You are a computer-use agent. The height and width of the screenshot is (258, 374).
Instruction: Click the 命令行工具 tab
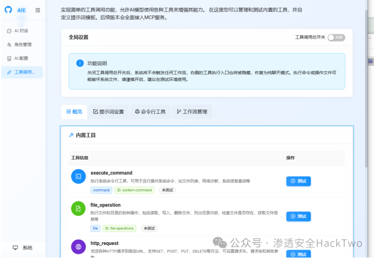pos(150,112)
